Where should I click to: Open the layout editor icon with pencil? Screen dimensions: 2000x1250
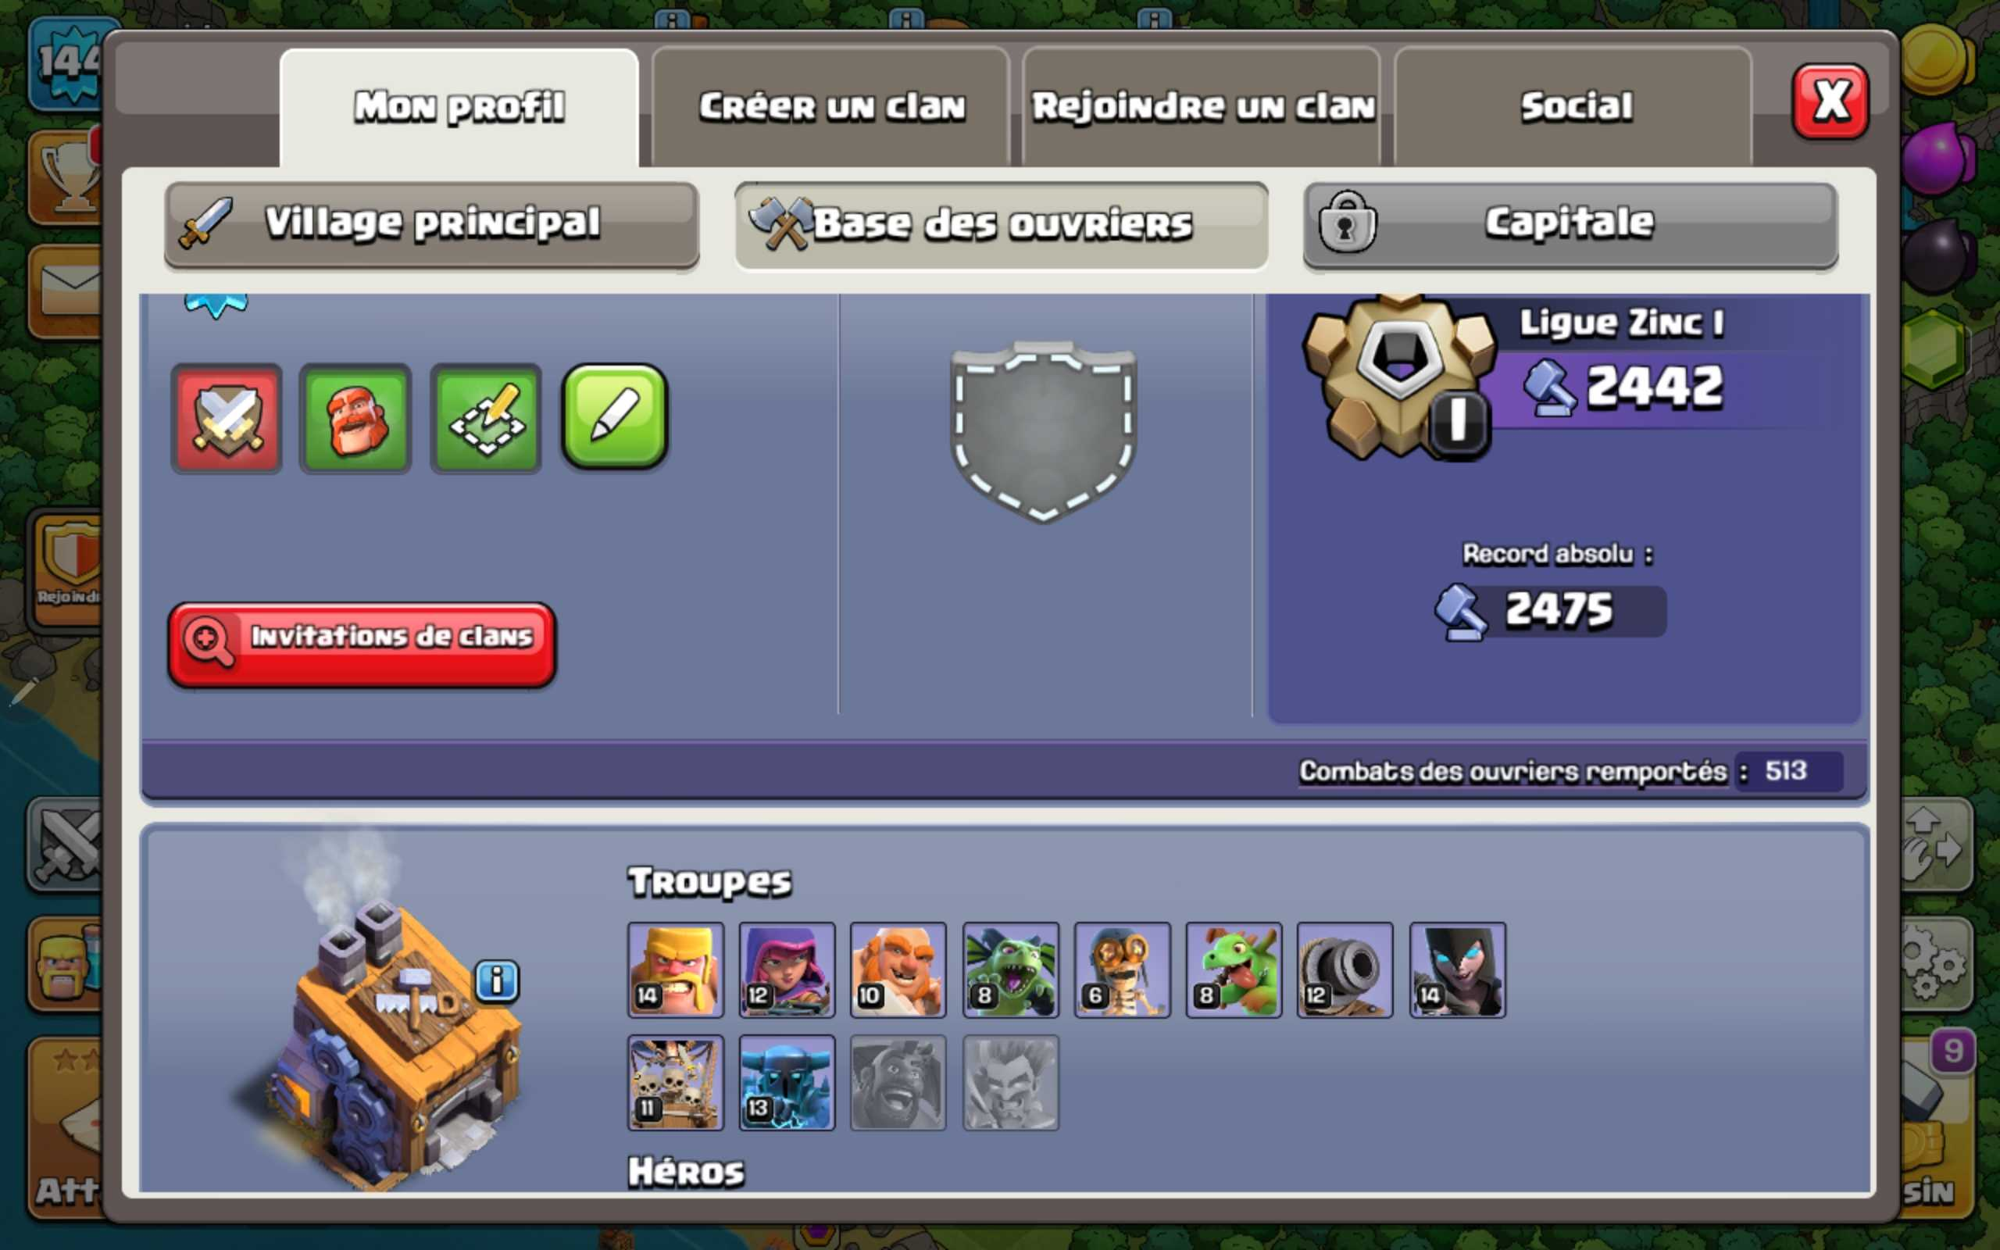[486, 418]
